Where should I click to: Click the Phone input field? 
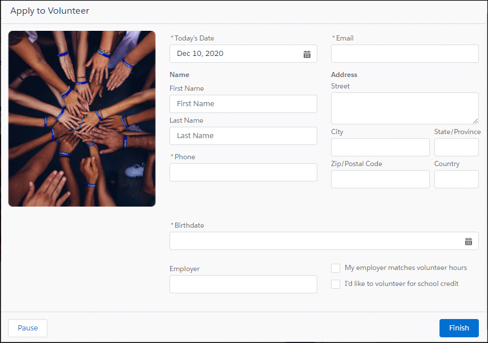pos(243,172)
